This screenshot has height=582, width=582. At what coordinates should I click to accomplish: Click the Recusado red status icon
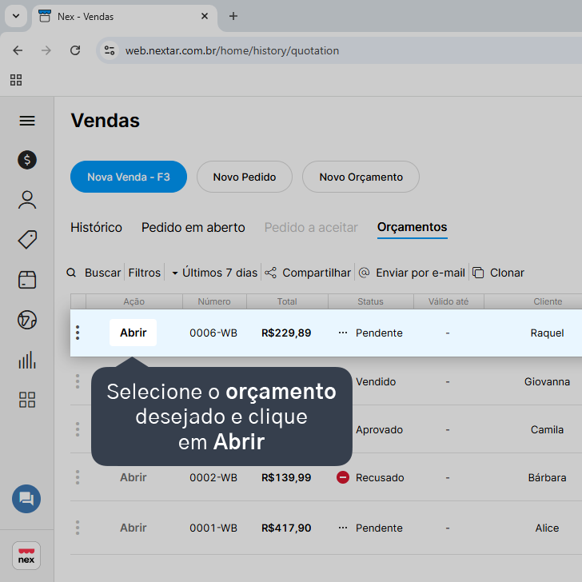tap(343, 477)
